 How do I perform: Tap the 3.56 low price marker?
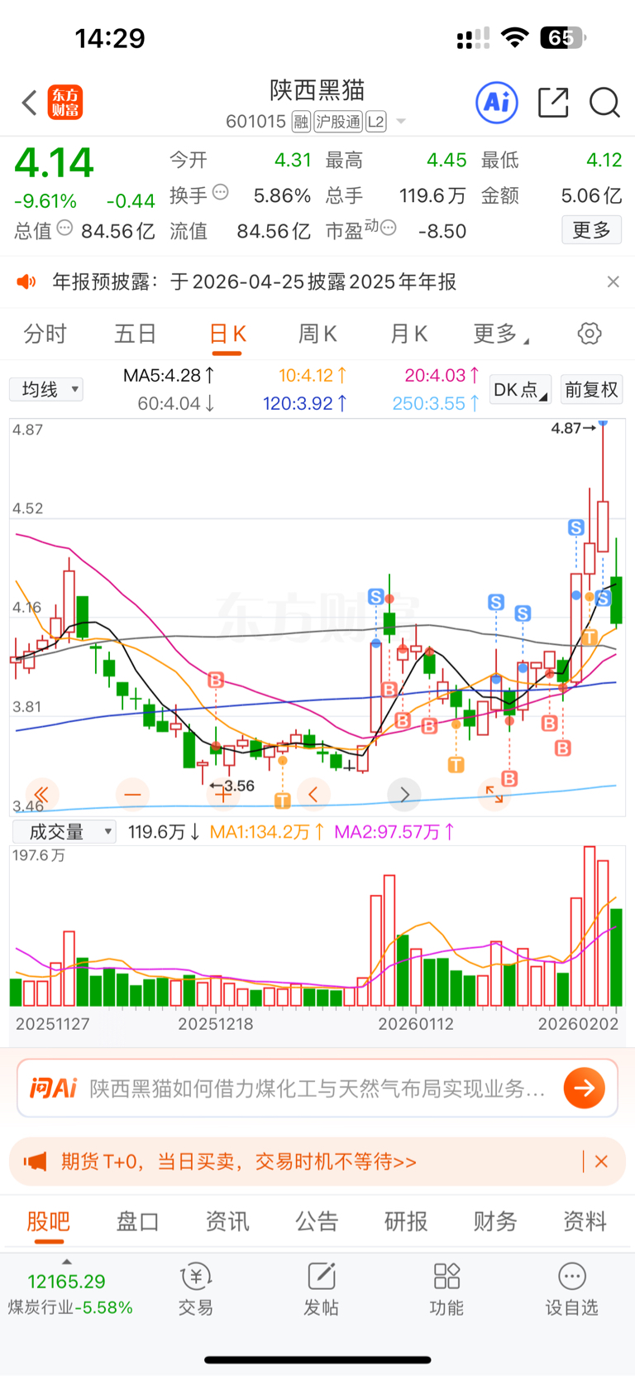coord(232,786)
